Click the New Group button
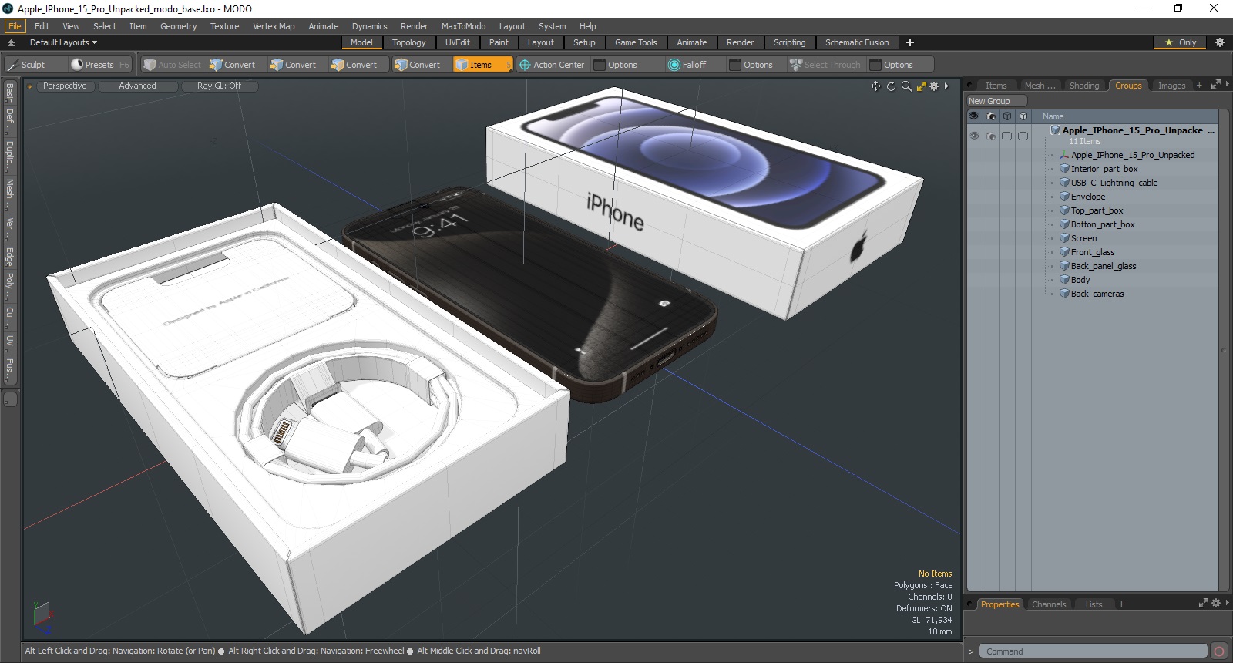 (996, 101)
